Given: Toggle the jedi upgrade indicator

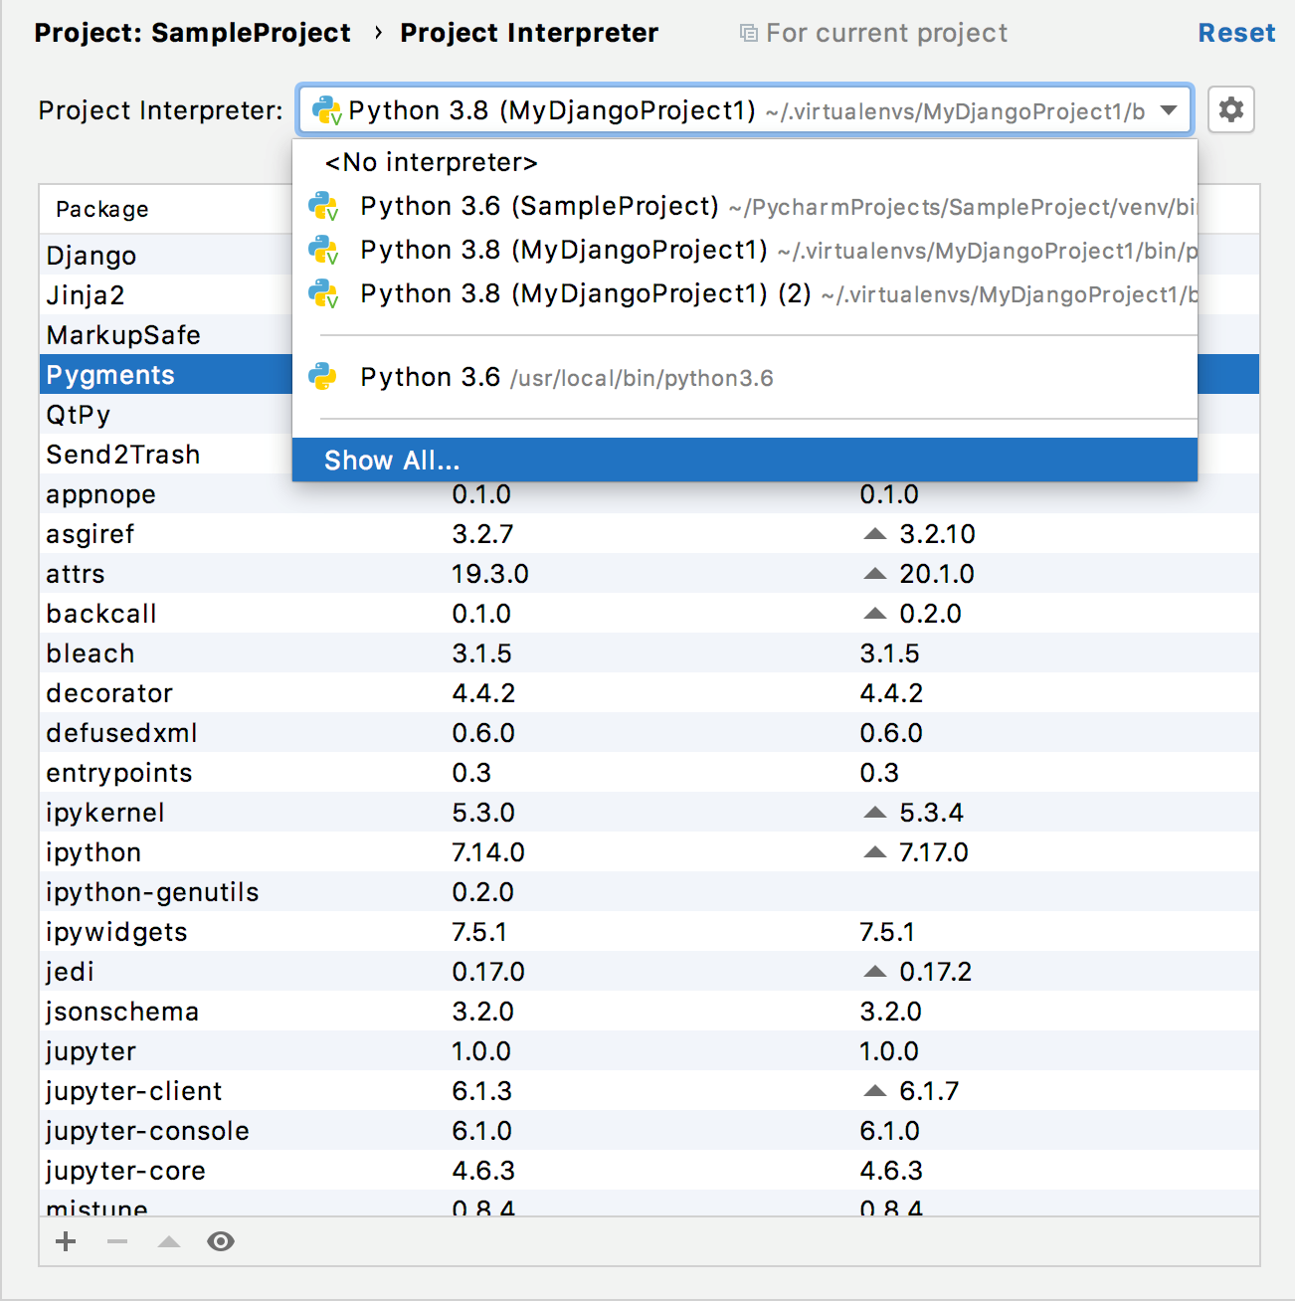Looking at the screenshot, I should point(874,971).
